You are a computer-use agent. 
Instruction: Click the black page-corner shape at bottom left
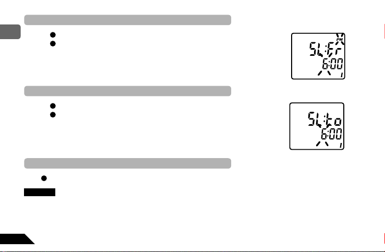pyautogui.click(x=16, y=239)
